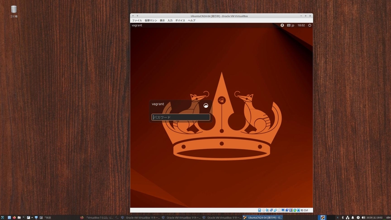Click the up-arrow button in VirtualBox title bar

coord(137,16)
